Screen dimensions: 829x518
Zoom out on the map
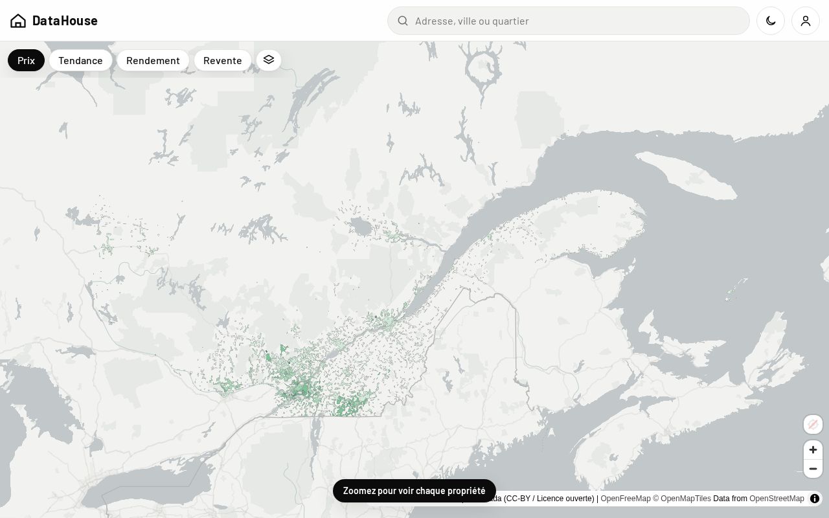pyautogui.click(x=813, y=469)
